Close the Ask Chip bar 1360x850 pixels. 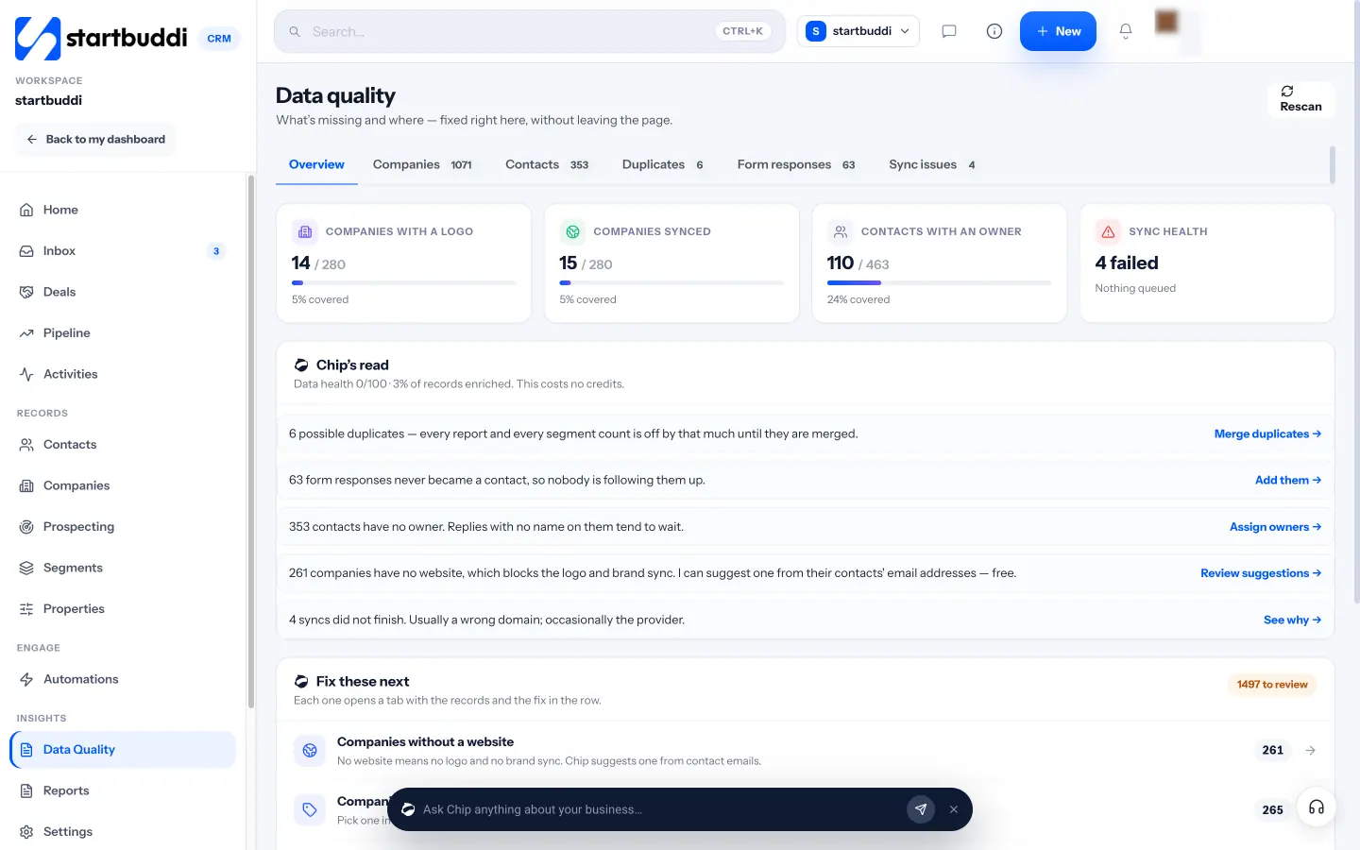[x=954, y=809]
